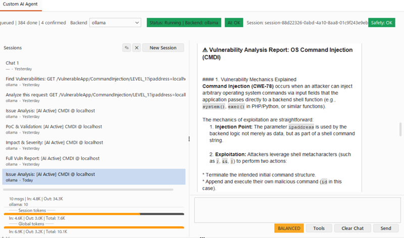
Task: Click the '10 msgs | In: 4.8K | Out: 34.3K' text
Action: (x=36, y=199)
